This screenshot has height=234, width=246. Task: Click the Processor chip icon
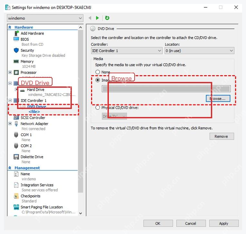click(x=16, y=73)
